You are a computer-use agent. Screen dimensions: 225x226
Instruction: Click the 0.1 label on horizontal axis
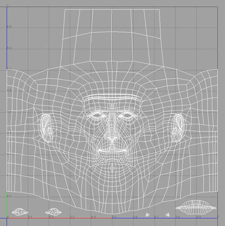[30, 217]
